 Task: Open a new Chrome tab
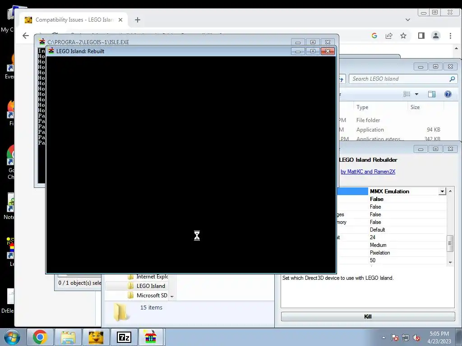click(137, 20)
